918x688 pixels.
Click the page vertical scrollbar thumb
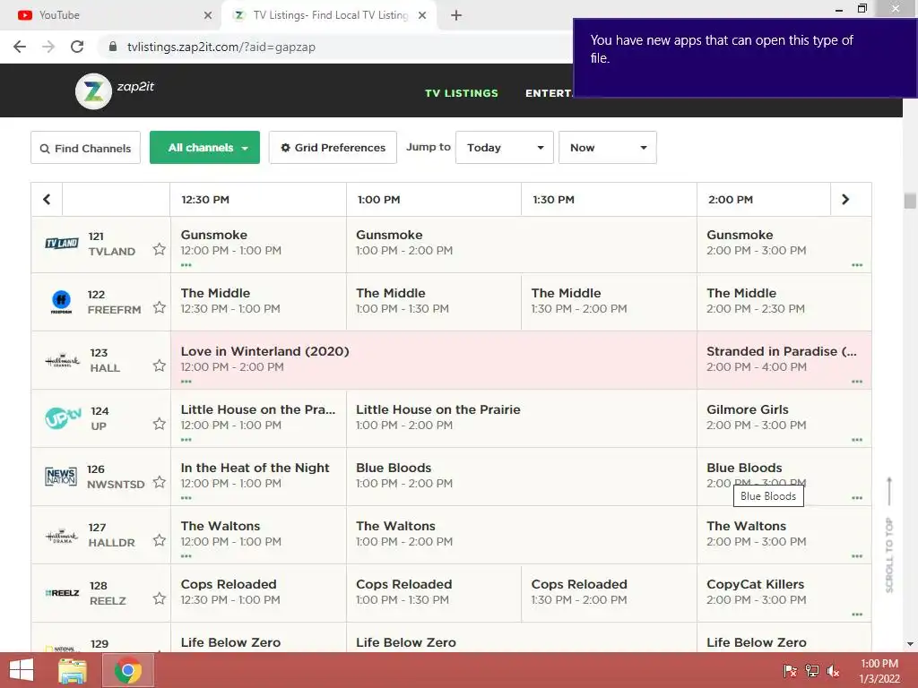[x=910, y=201]
